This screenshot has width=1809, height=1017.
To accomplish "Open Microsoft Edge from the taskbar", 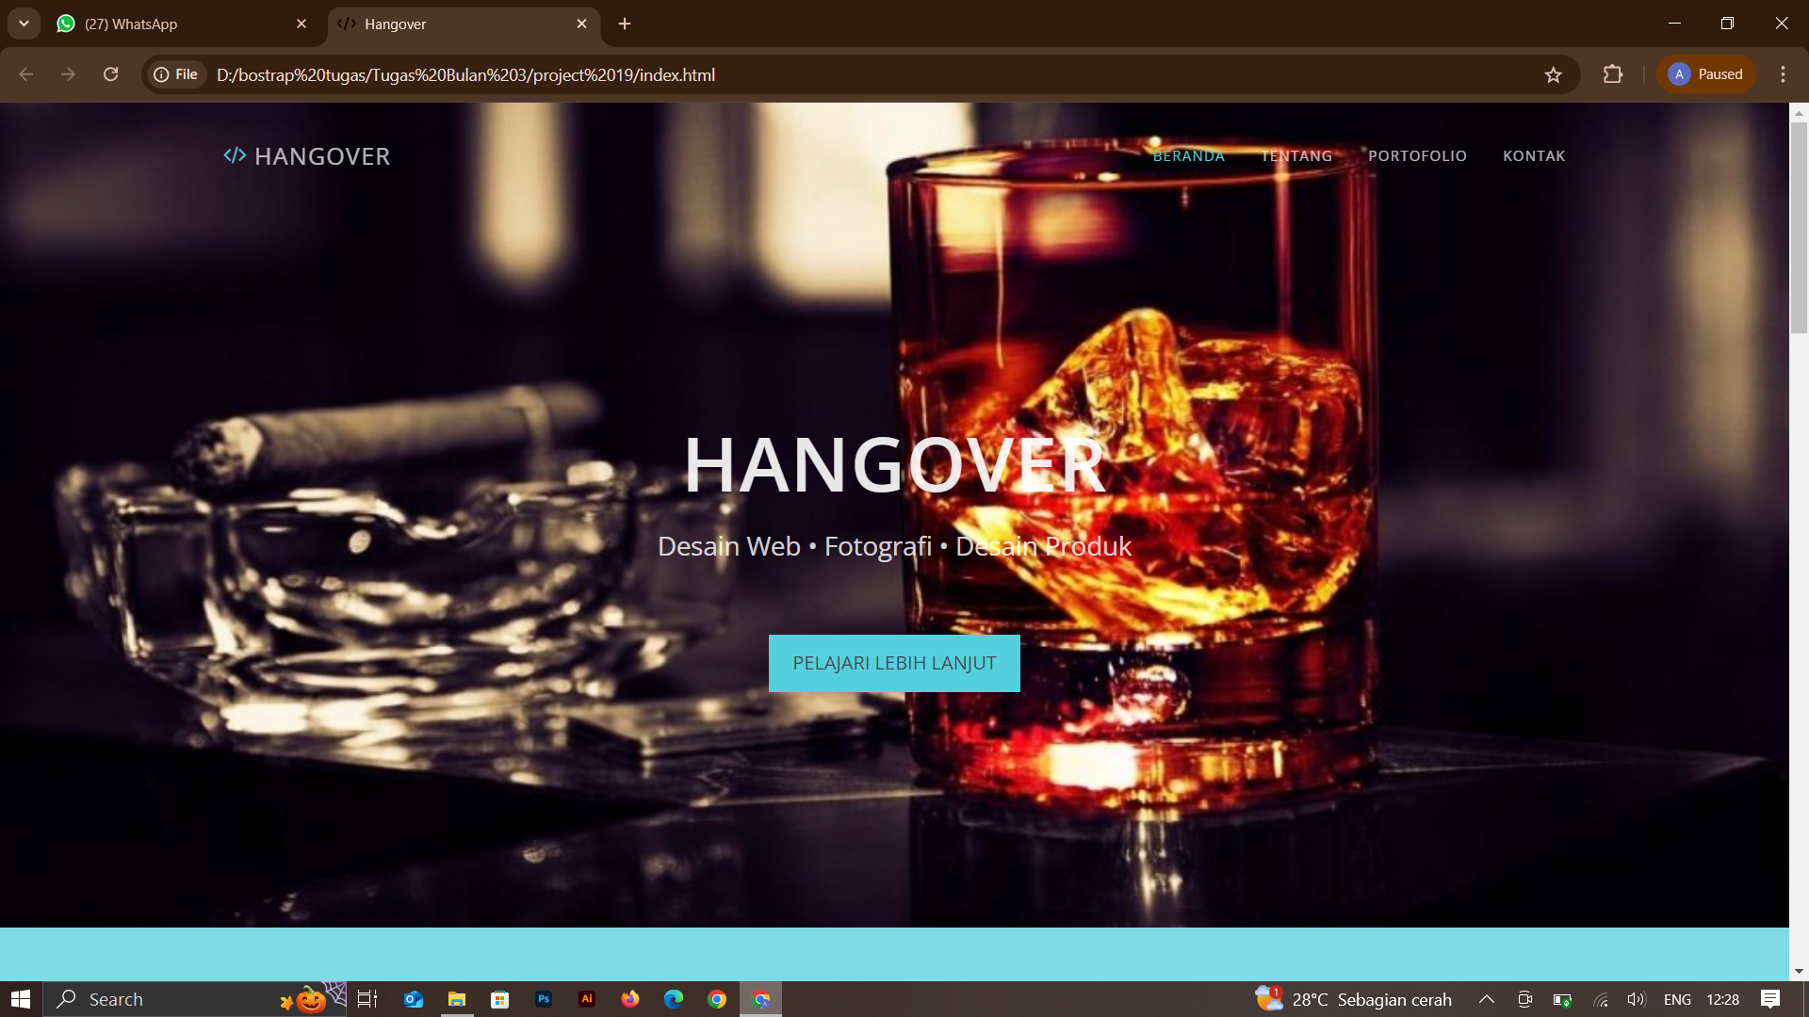I will pyautogui.click(x=674, y=999).
